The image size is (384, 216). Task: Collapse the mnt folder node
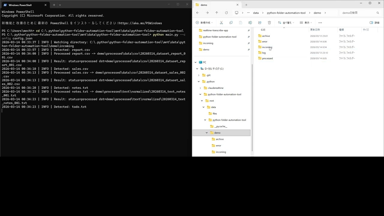click(x=202, y=101)
